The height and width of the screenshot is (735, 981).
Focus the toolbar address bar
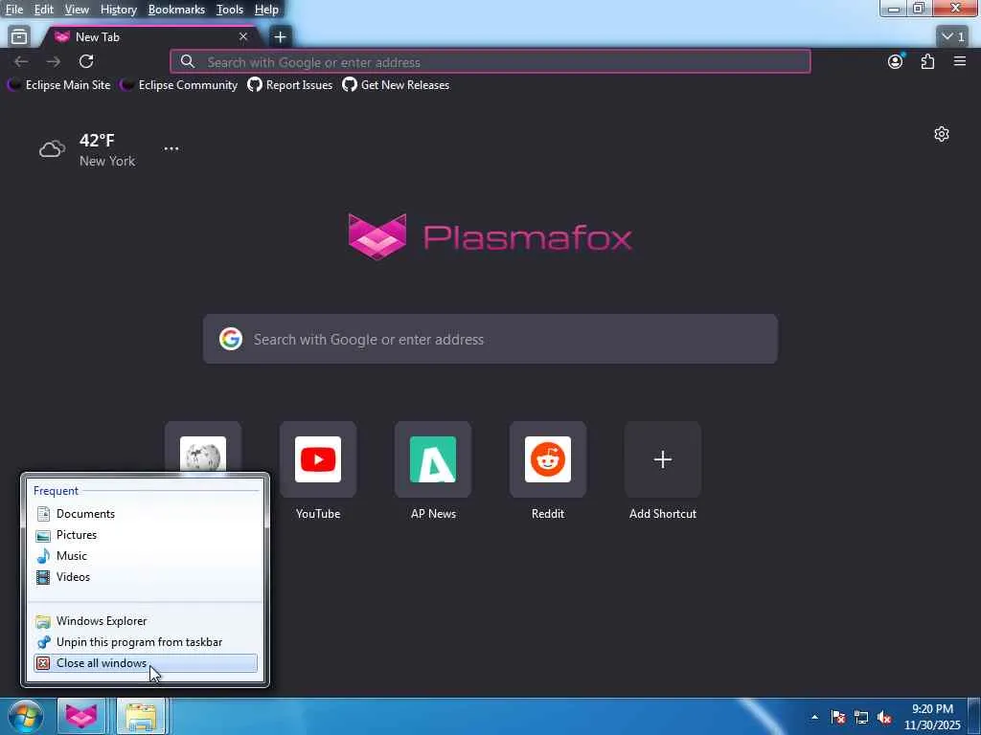click(490, 62)
